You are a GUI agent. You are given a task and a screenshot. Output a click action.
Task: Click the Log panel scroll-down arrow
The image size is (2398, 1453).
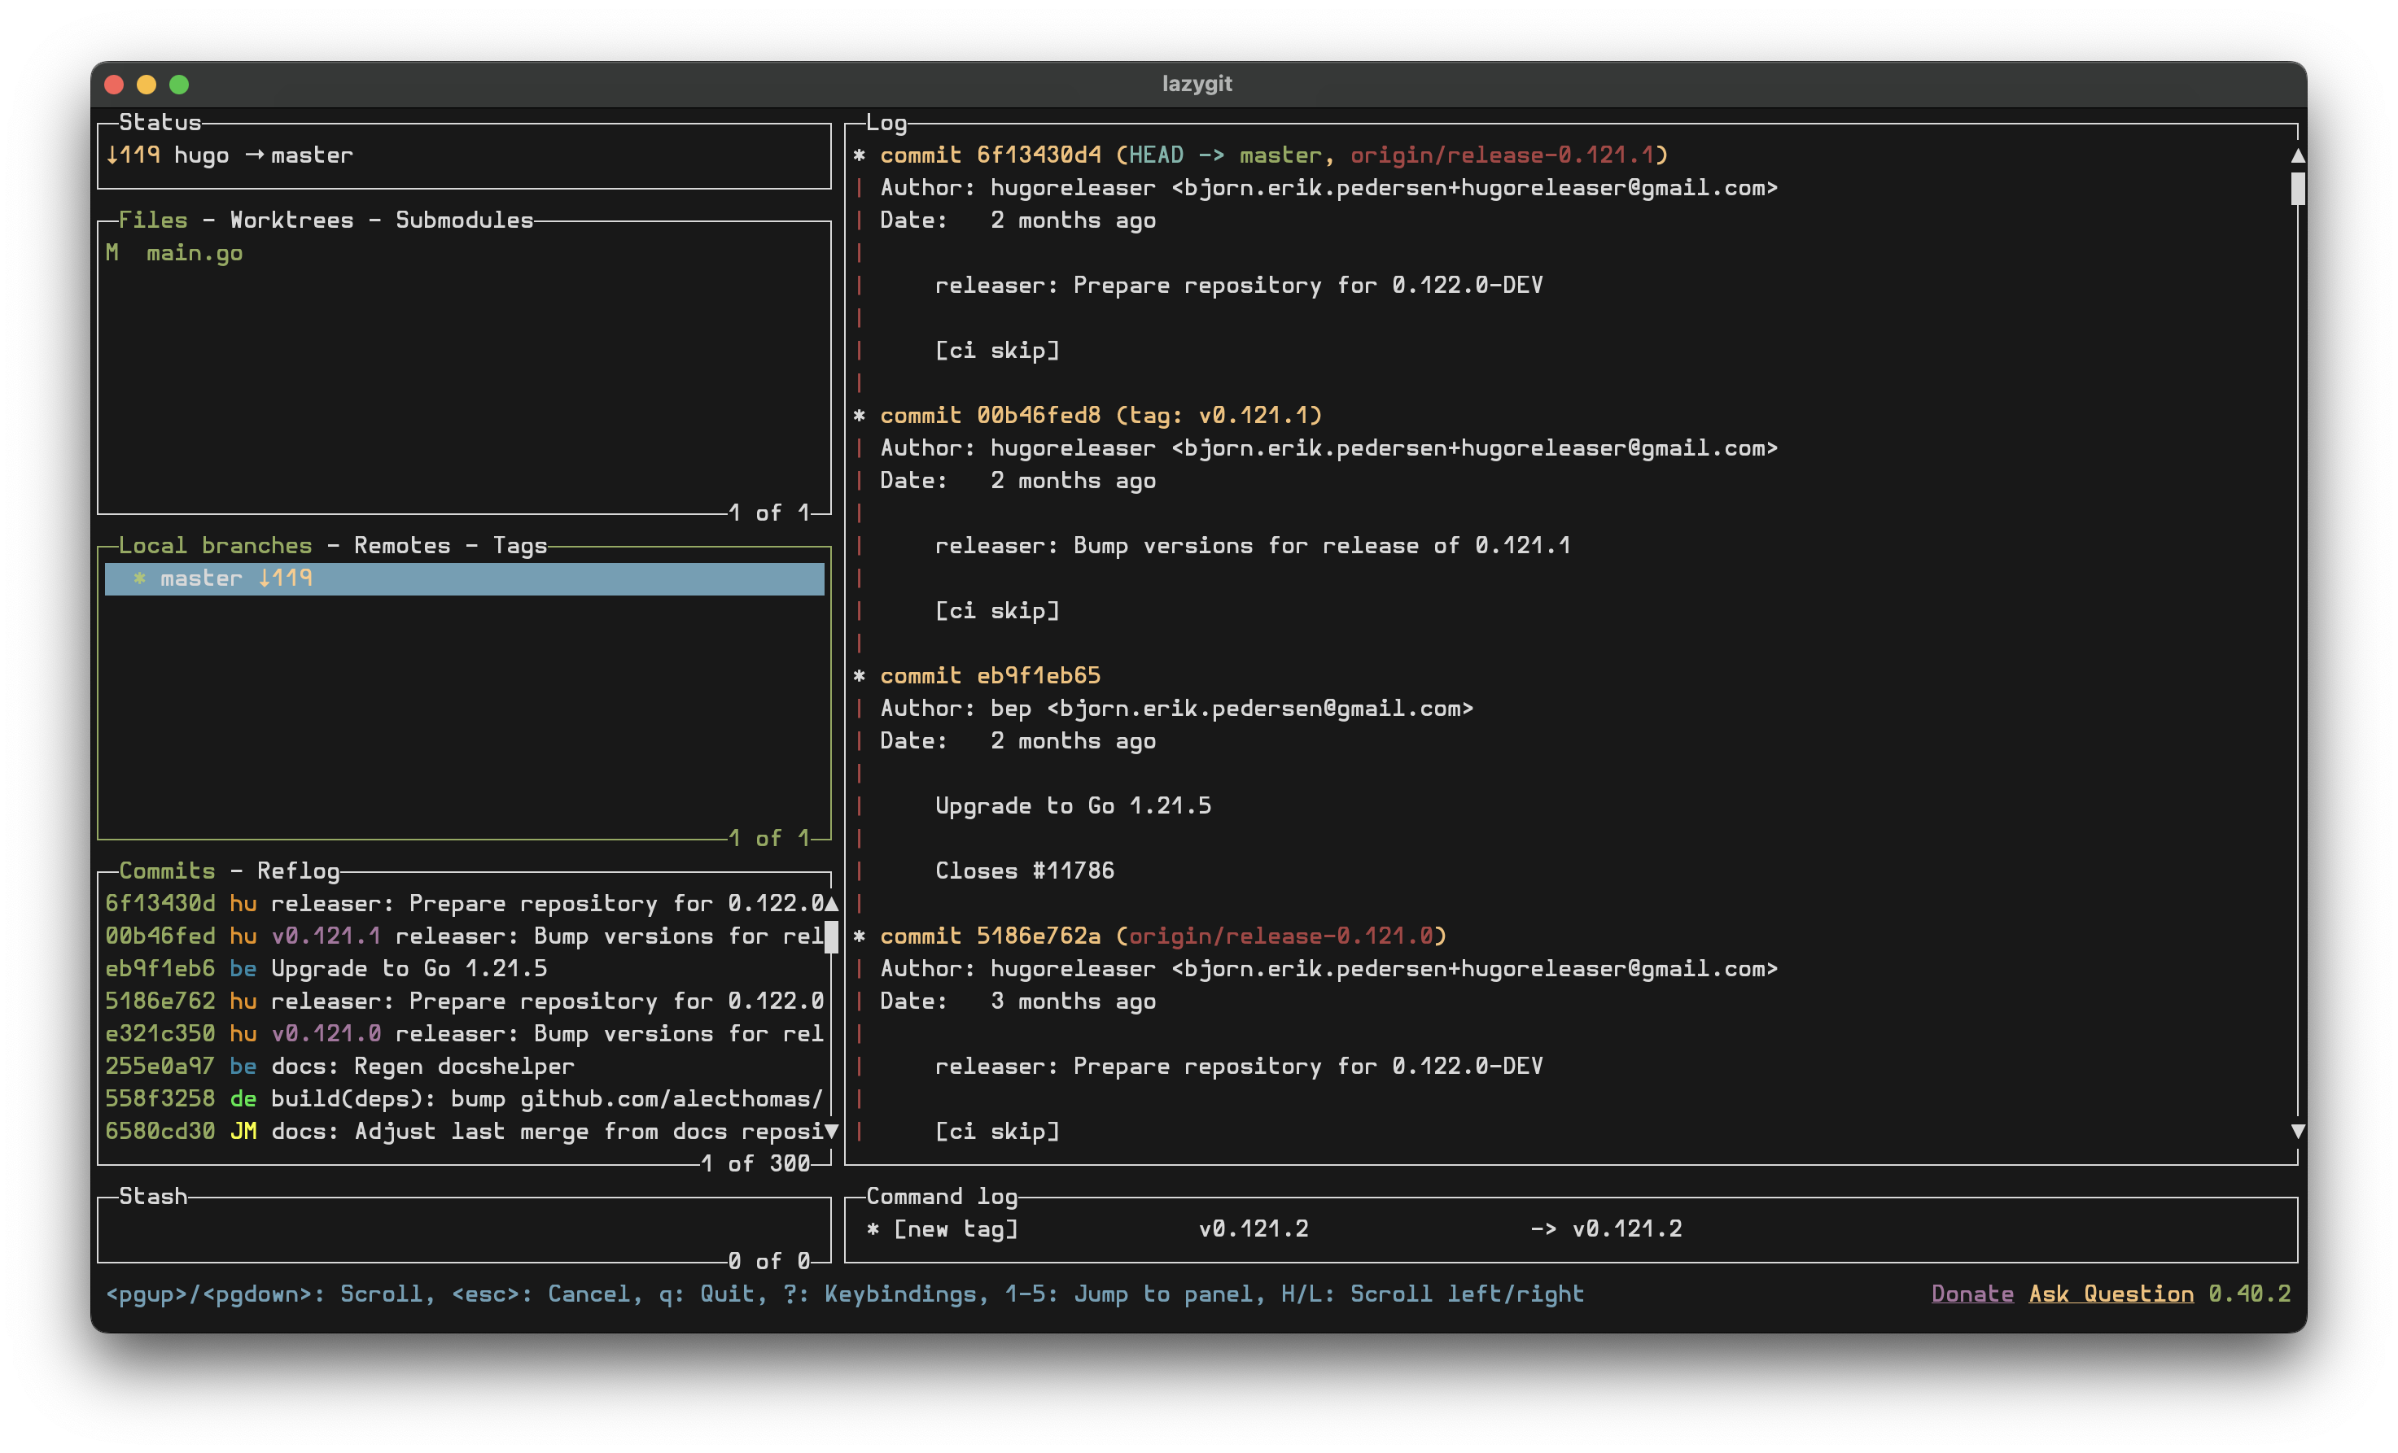[2297, 1131]
